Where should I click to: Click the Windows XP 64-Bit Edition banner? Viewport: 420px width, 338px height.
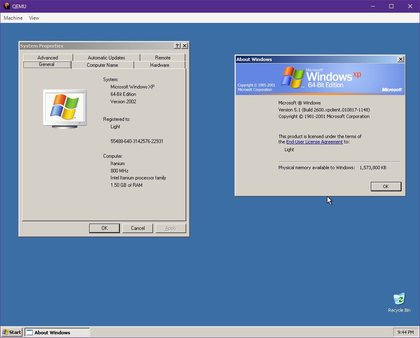pyautogui.click(x=320, y=79)
